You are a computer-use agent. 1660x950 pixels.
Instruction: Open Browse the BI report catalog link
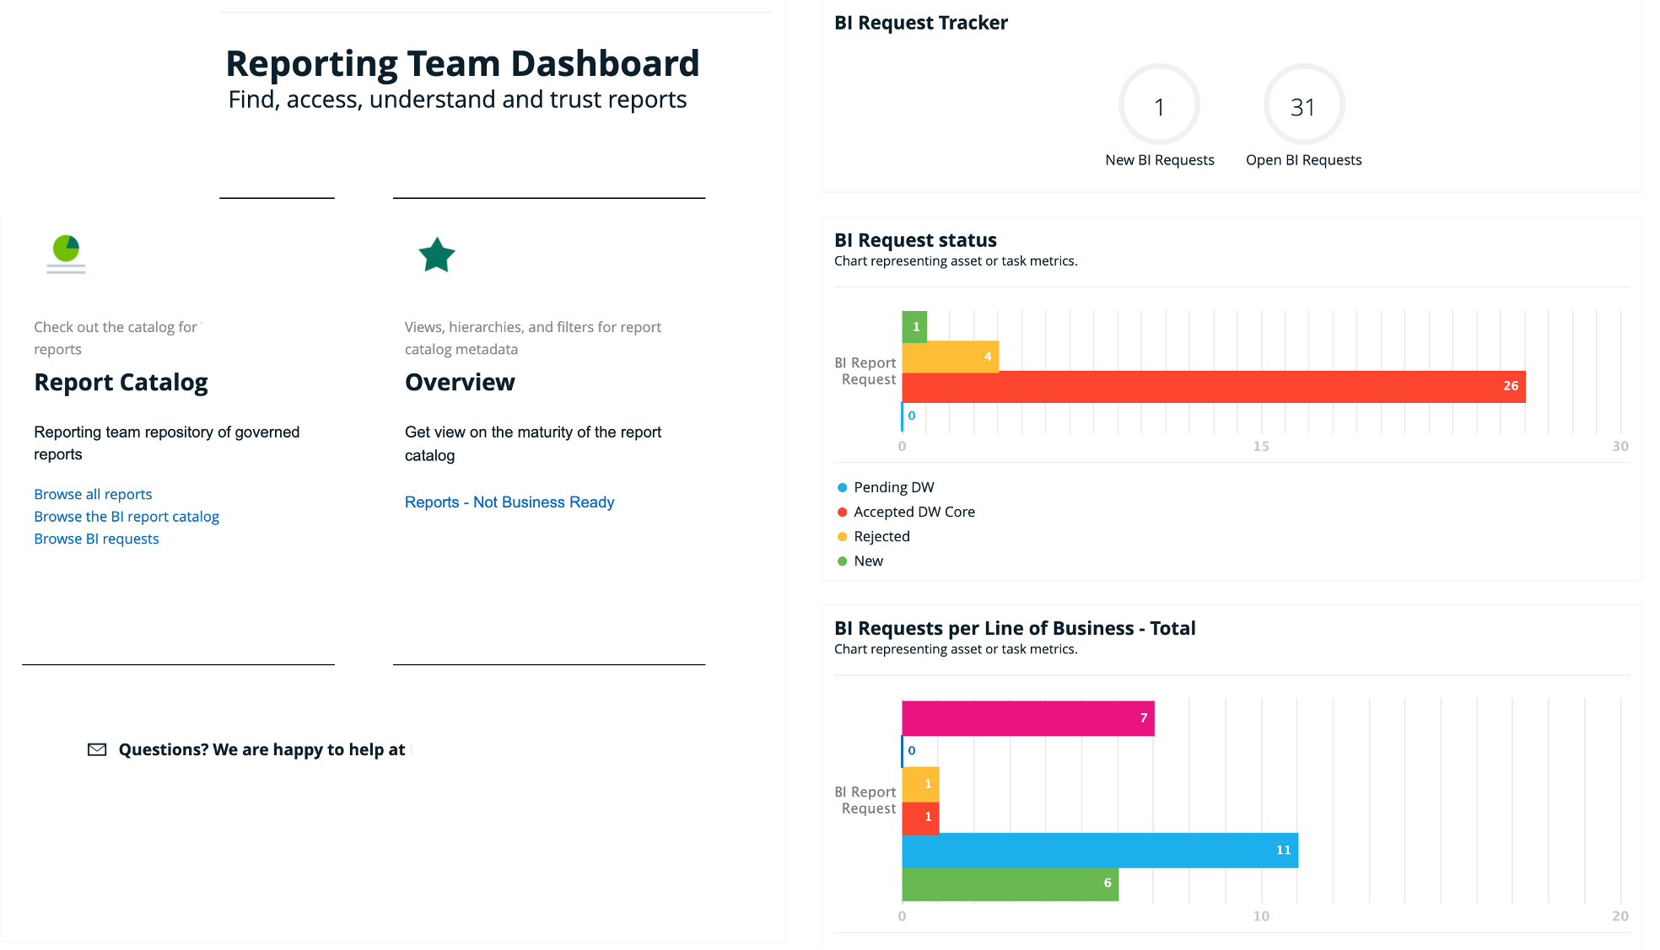127,516
